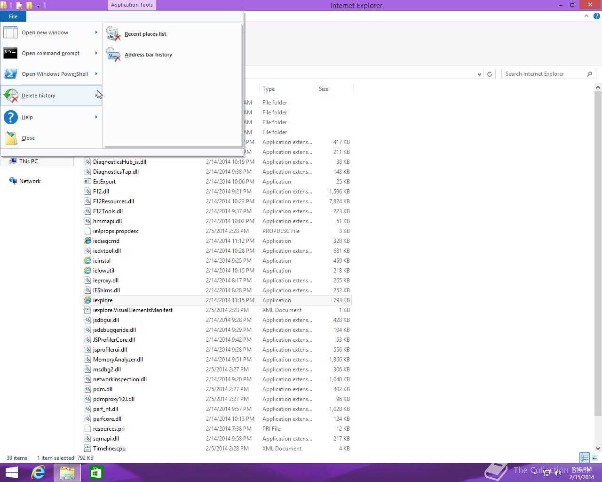
Task: Click the iediagcmd file icon
Action: (x=87, y=241)
